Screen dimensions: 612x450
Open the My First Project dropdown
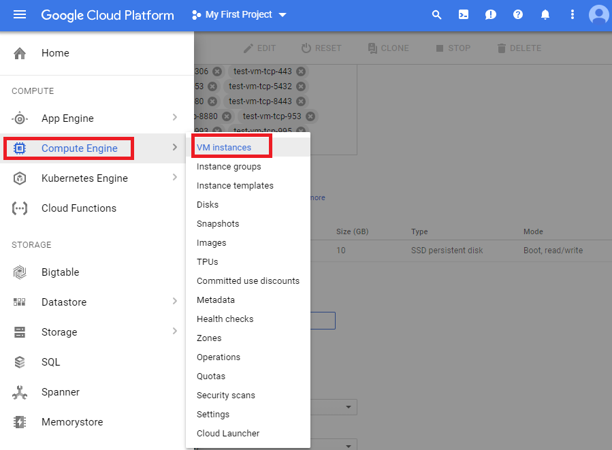coord(240,14)
